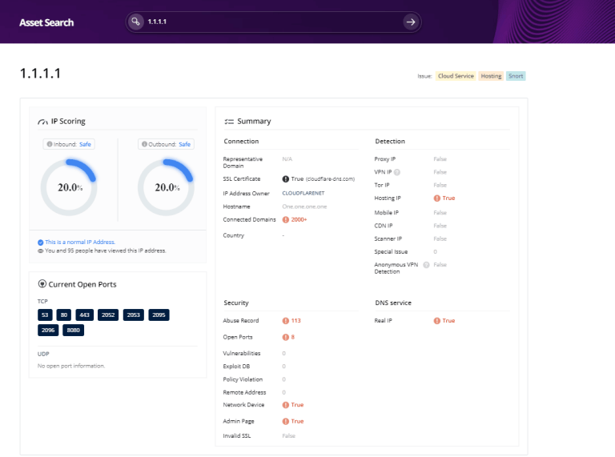Click the info icon beside Inbound
This screenshot has height=457, width=615.
(x=50, y=144)
